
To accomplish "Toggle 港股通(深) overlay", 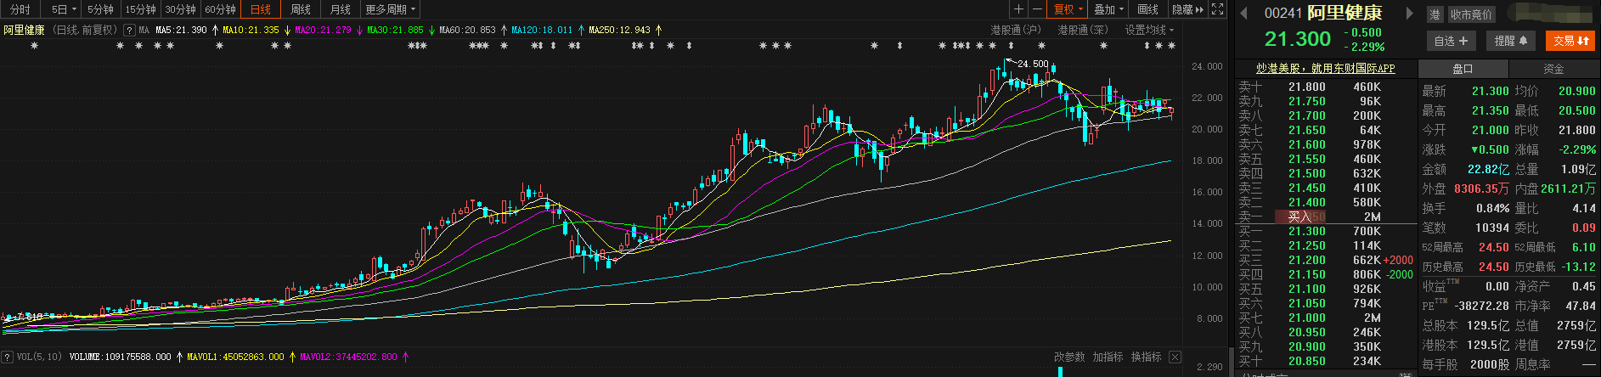I will (x=1082, y=30).
